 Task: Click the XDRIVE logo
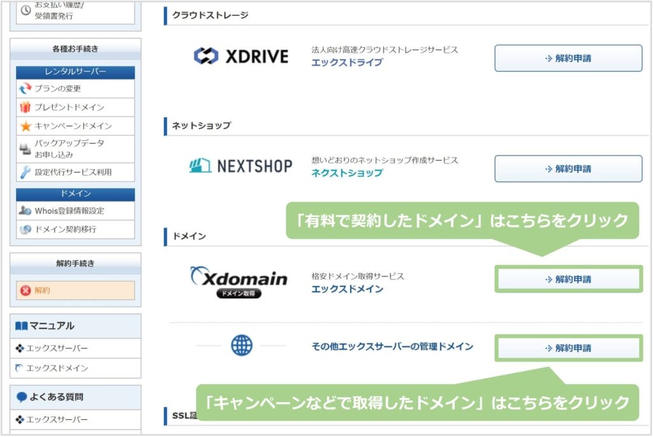(x=241, y=57)
